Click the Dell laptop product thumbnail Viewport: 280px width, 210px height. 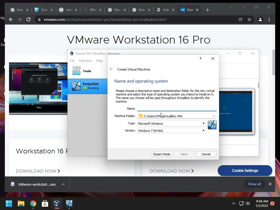pos(38,88)
